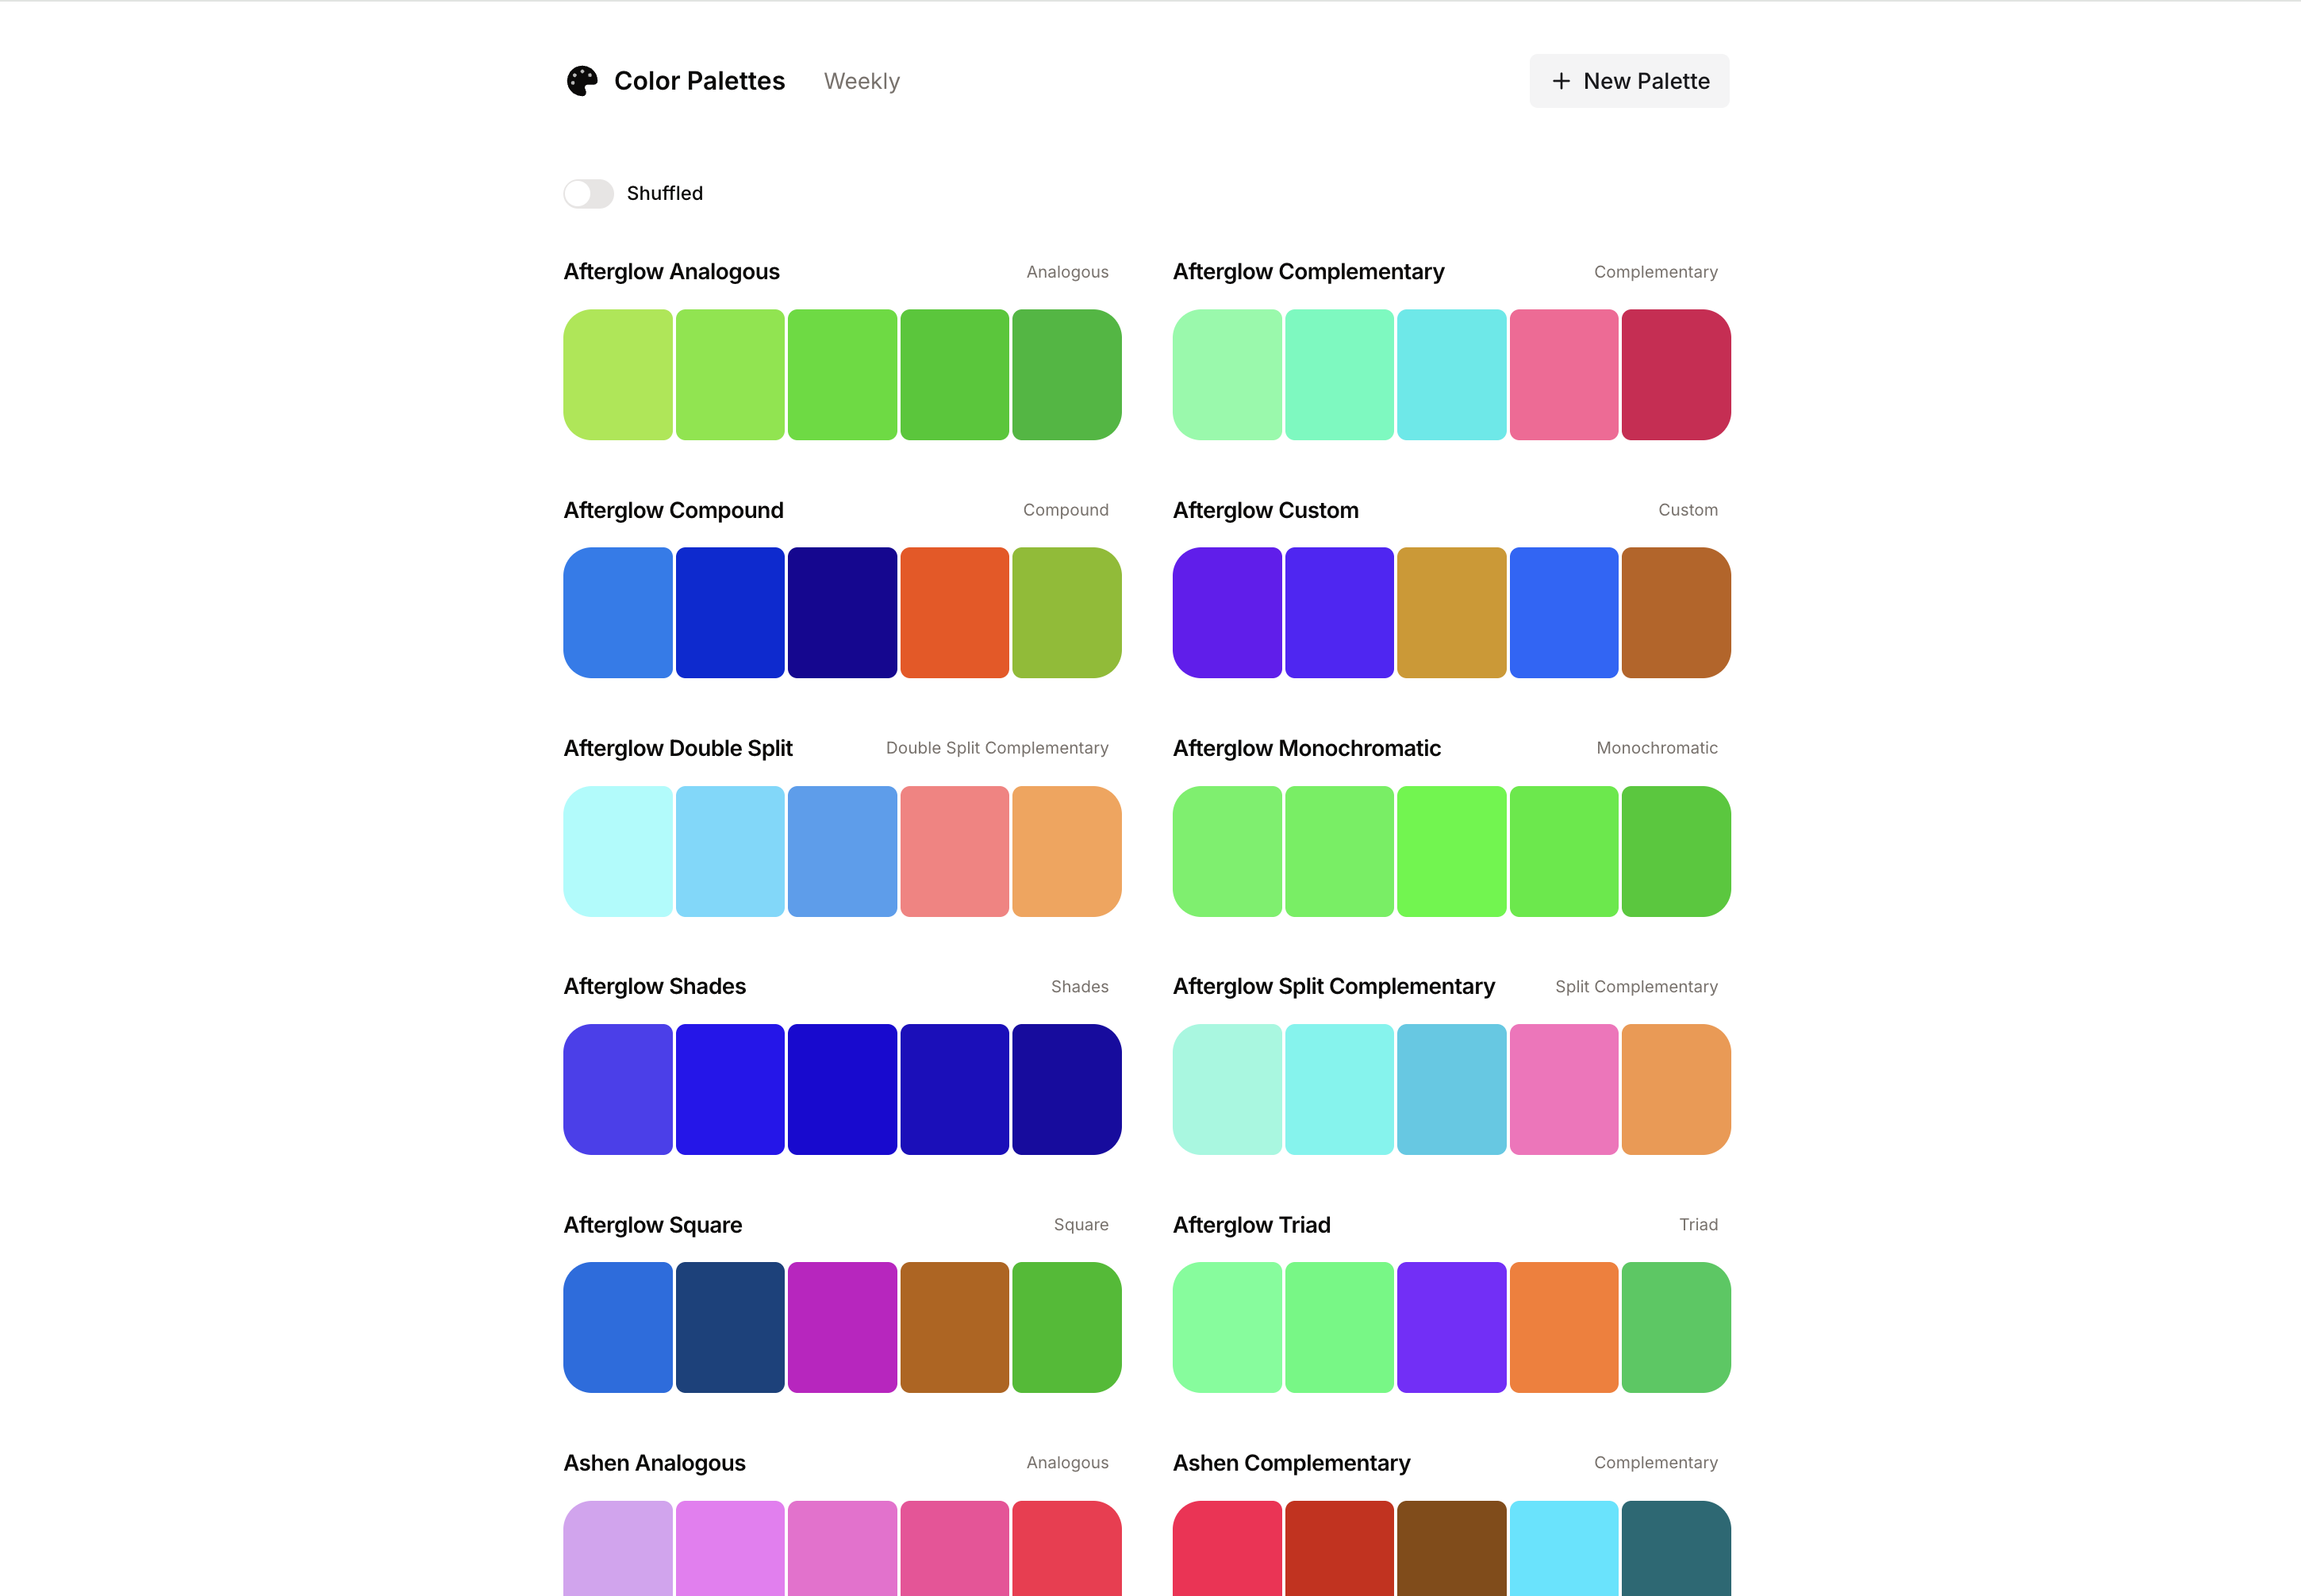The height and width of the screenshot is (1596, 2301).
Task: Select the crimson swatch in Afterglow Complementary
Action: point(1675,375)
